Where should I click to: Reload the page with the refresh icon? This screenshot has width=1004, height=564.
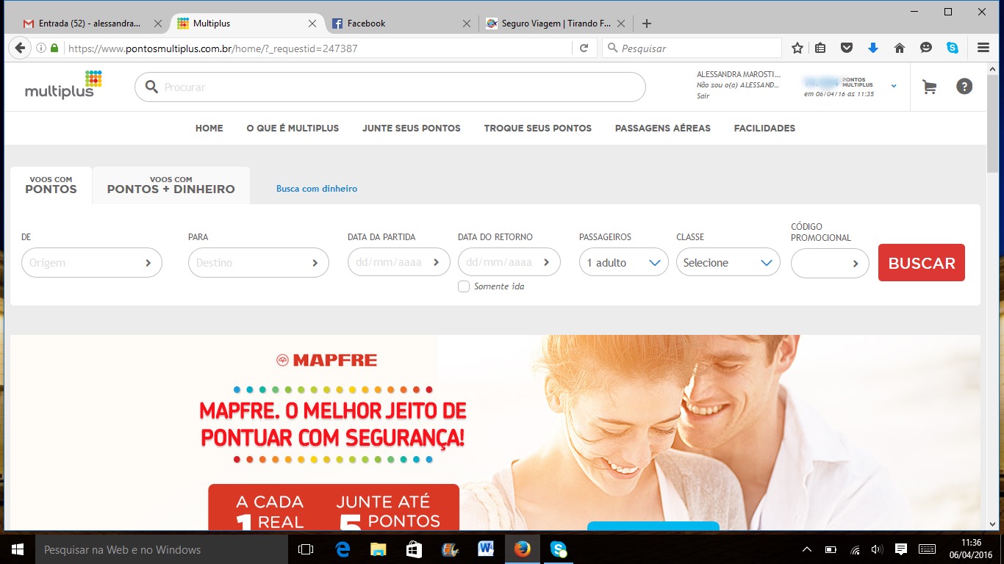(584, 48)
